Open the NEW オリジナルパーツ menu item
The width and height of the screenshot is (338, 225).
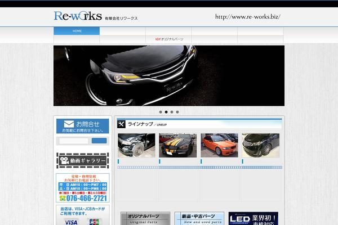(169, 39)
